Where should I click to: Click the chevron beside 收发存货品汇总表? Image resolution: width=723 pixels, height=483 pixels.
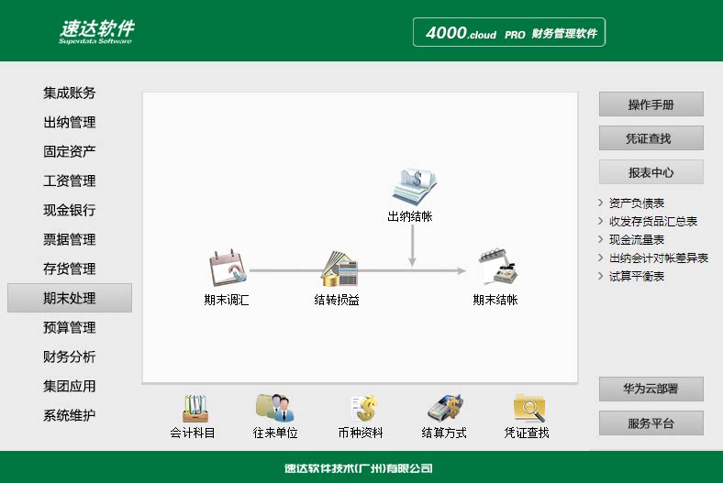point(600,221)
